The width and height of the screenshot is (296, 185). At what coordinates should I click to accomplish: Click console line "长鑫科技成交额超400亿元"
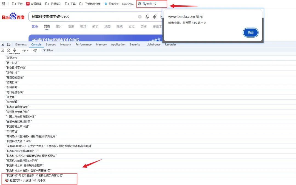click(x=22, y=151)
